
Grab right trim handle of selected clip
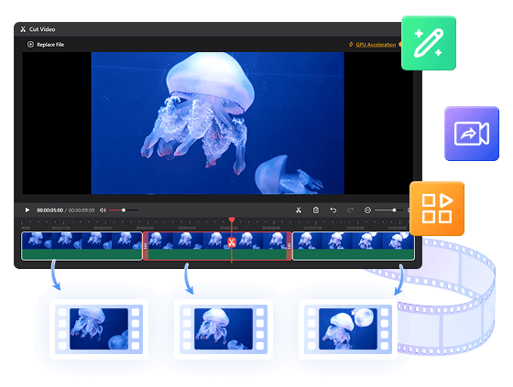point(289,246)
